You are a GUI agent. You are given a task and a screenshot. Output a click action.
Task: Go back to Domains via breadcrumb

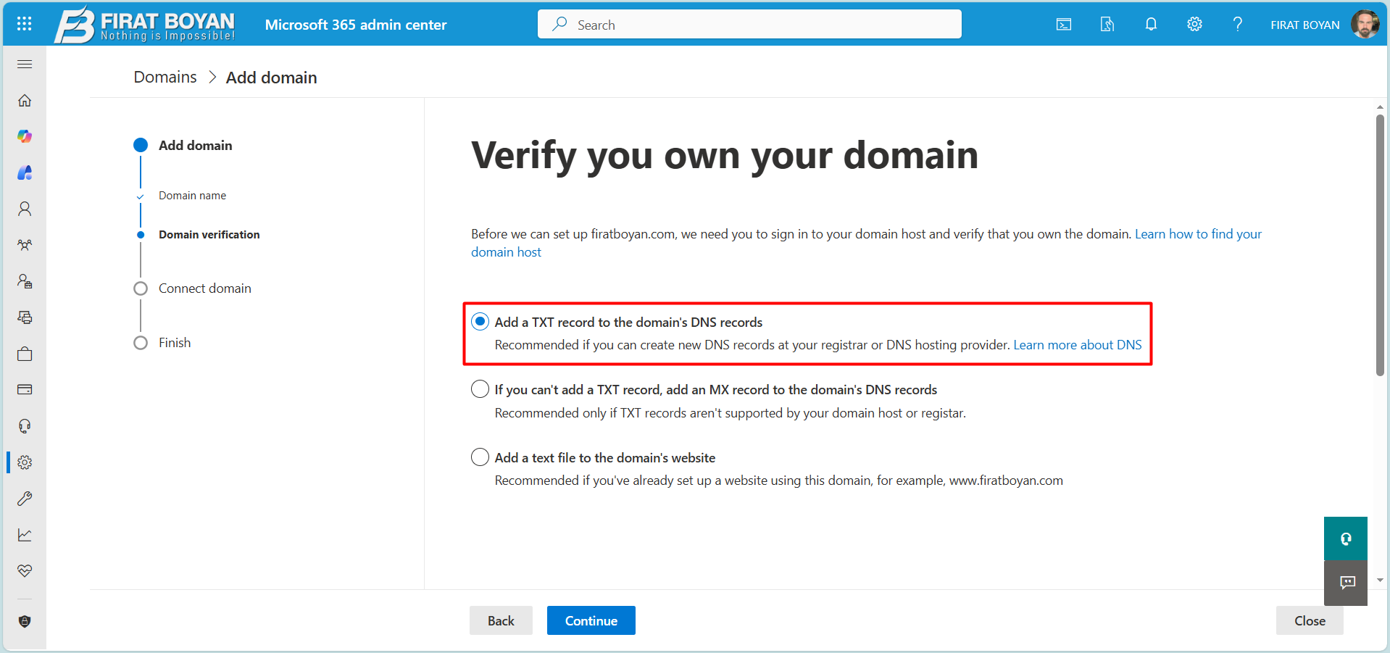[165, 77]
